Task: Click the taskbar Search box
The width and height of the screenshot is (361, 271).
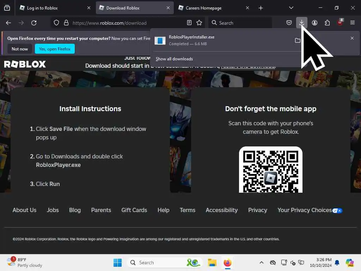Action: click(x=165, y=263)
